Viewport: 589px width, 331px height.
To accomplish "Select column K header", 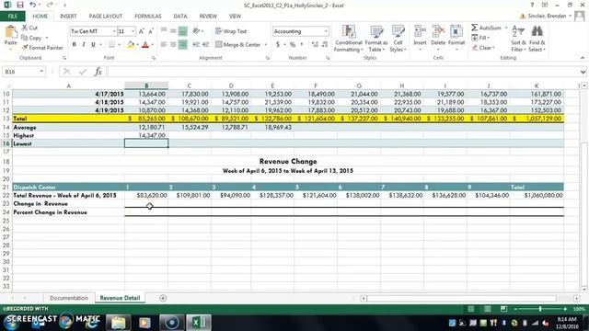I will click(x=537, y=86).
